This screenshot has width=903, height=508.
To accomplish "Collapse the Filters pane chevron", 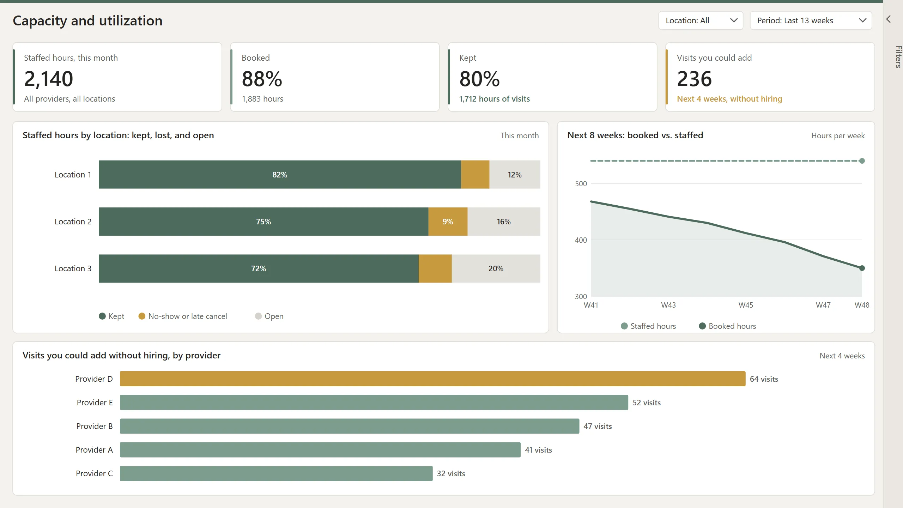I will 889,19.
